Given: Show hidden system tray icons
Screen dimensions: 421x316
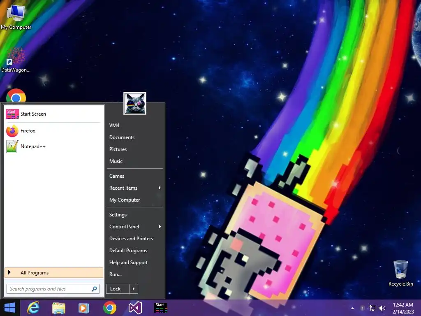Looking at the screenshot, I should 352,308.
